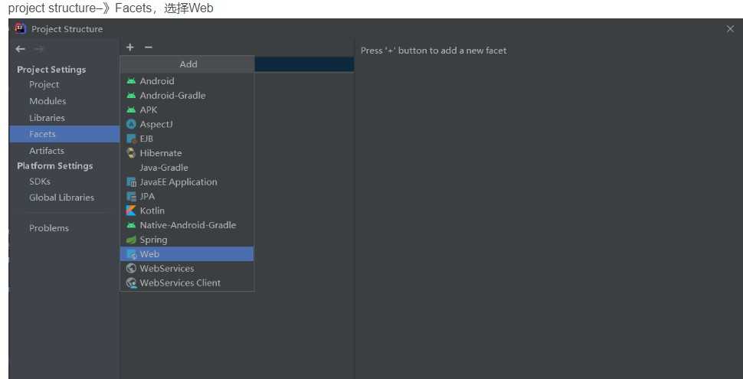Screen dimensions: 743x379
Task: Click the JavaEE Application icon
Action: coord(131,182)
